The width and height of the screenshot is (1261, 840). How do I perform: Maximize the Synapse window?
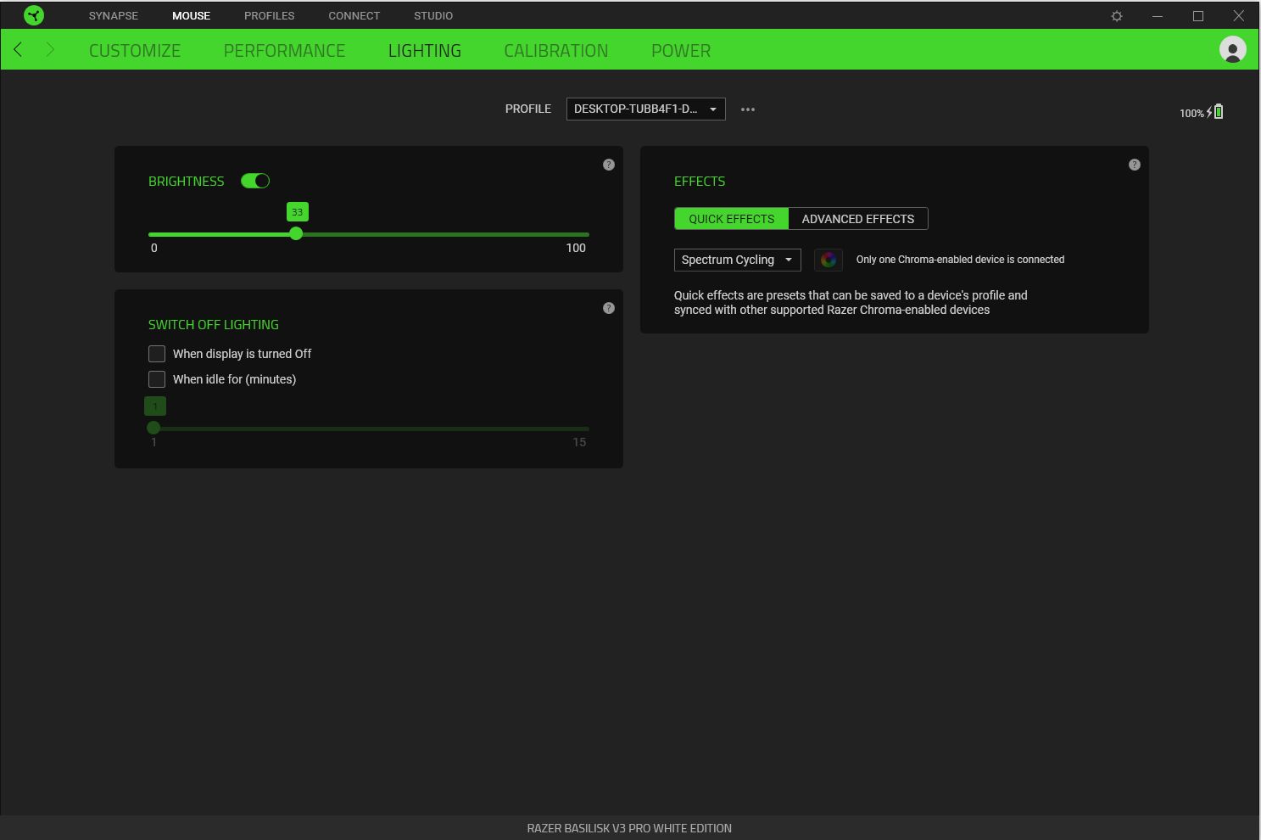pyautogui.click(x=1198, y=15)
